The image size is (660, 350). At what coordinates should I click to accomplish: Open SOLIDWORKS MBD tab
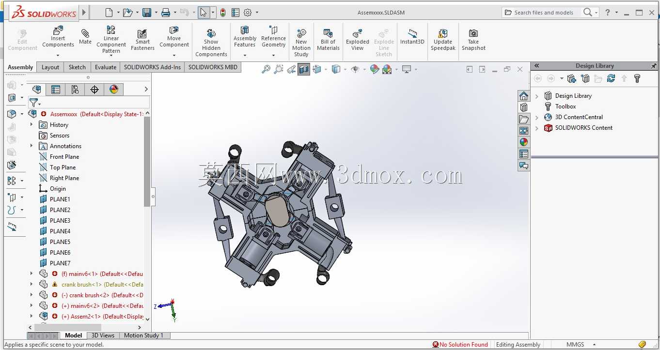tap(213, 67)
